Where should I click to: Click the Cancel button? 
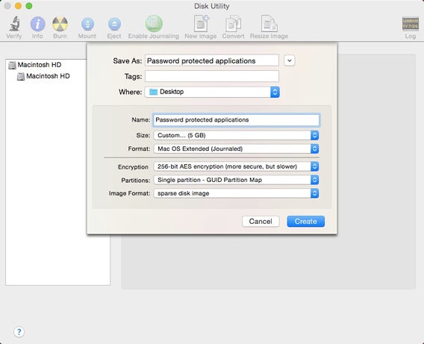coord(261,222)
